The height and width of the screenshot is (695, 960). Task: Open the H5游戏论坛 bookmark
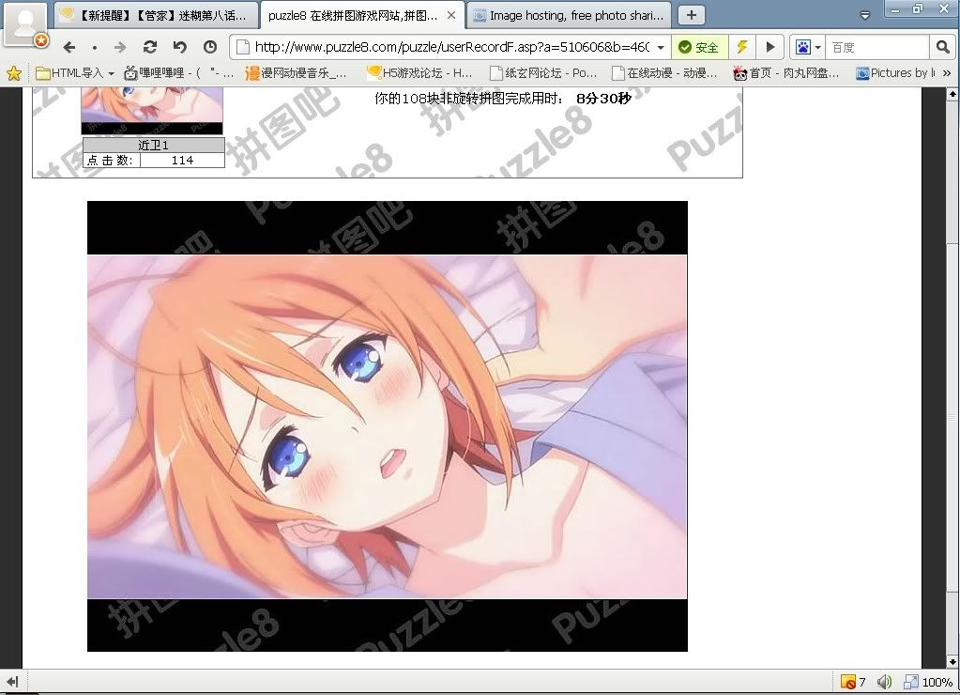click(420, 73)
